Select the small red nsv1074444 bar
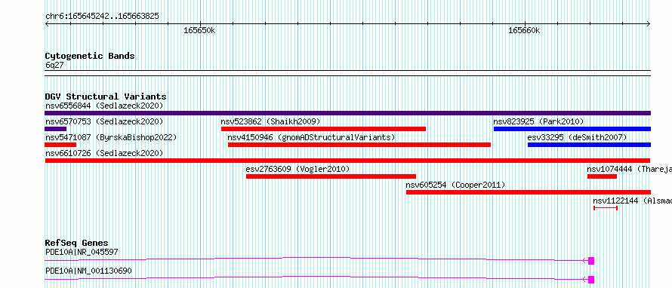 (x=602, y=176)
